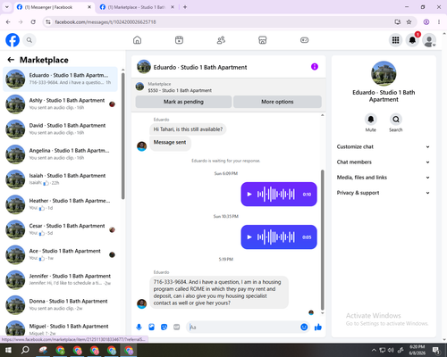The image size is (447, 357).
Task: Reload the page
Action: pos(33,22)
